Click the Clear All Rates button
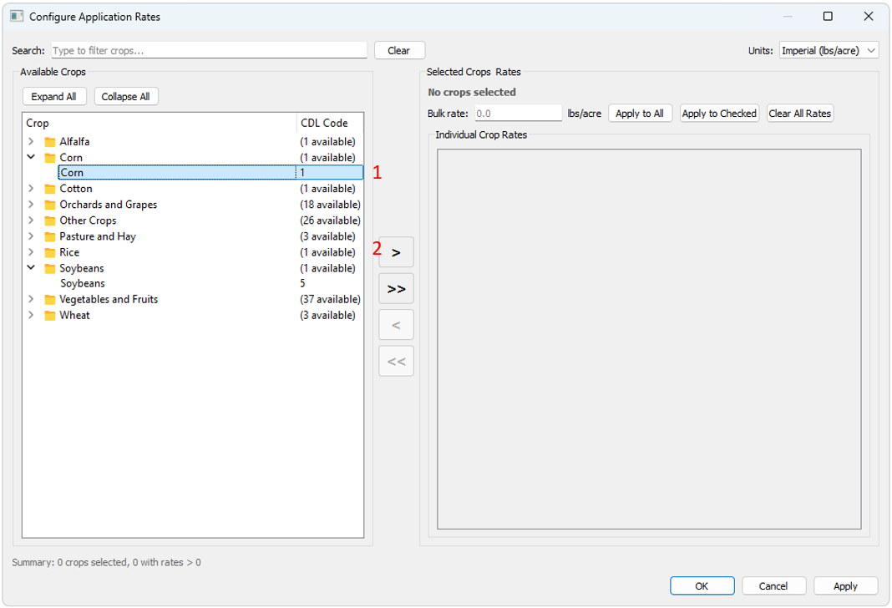Viewport: 892px width, 608px height. (x=799, y=114)
